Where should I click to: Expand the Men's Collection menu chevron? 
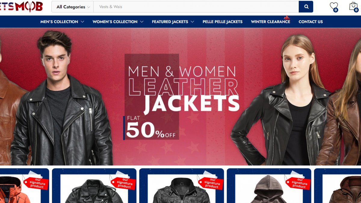(x=82, y=22)
